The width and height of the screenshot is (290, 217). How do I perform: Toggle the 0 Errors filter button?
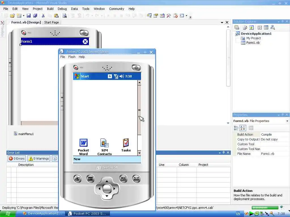[x=17, y=159]
